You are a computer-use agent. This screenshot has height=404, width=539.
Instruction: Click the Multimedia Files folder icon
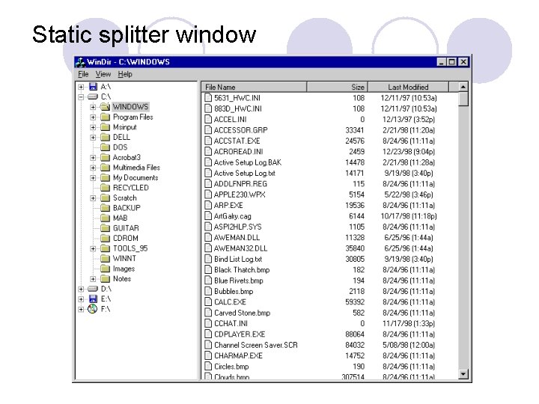(105, 168)
